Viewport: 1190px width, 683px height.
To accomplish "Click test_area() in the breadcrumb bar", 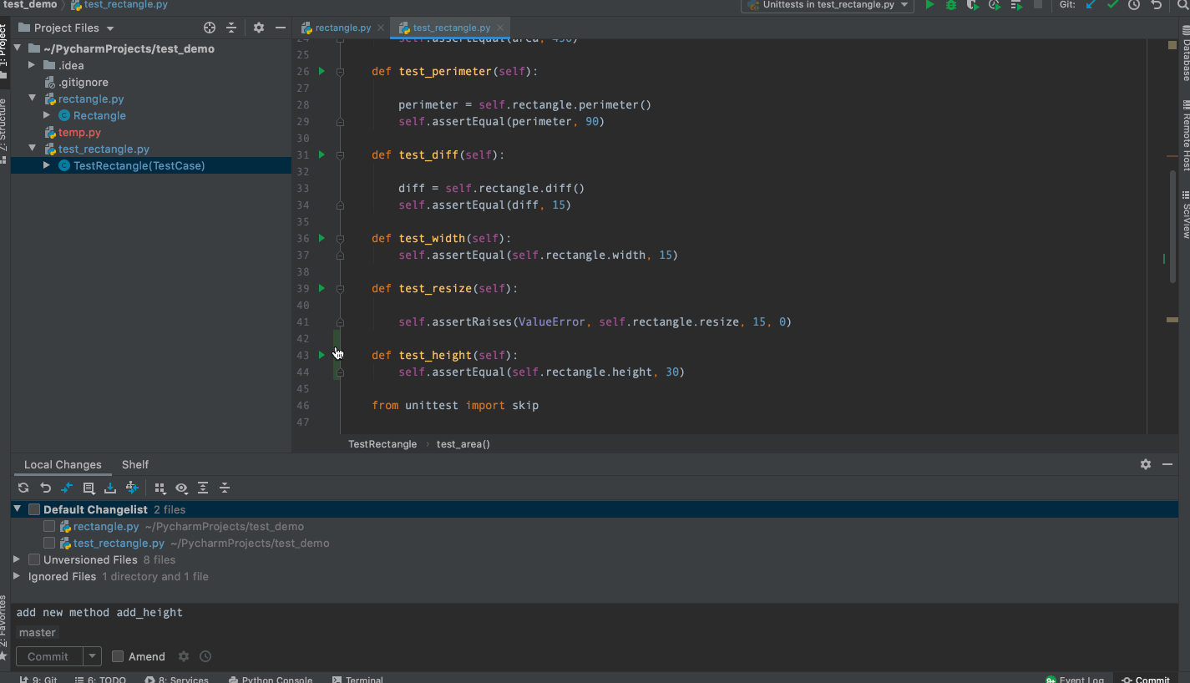I will 463,444.
